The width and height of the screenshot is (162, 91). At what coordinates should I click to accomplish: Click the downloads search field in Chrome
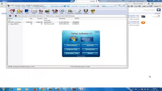pyautogui.click(x=145, y=10)
